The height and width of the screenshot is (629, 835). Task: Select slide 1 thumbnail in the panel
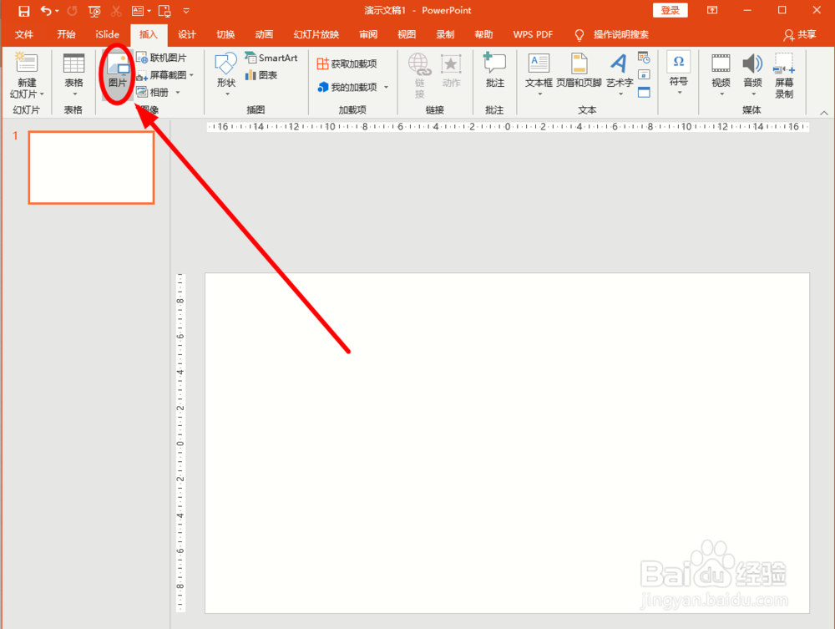point(91,167)
